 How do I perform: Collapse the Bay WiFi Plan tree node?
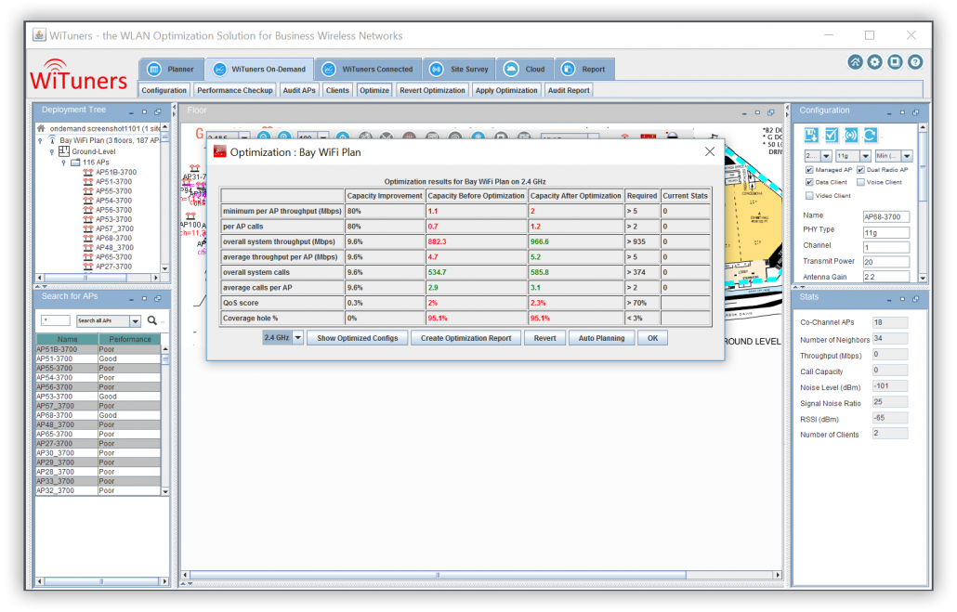(x=40, y=141)
